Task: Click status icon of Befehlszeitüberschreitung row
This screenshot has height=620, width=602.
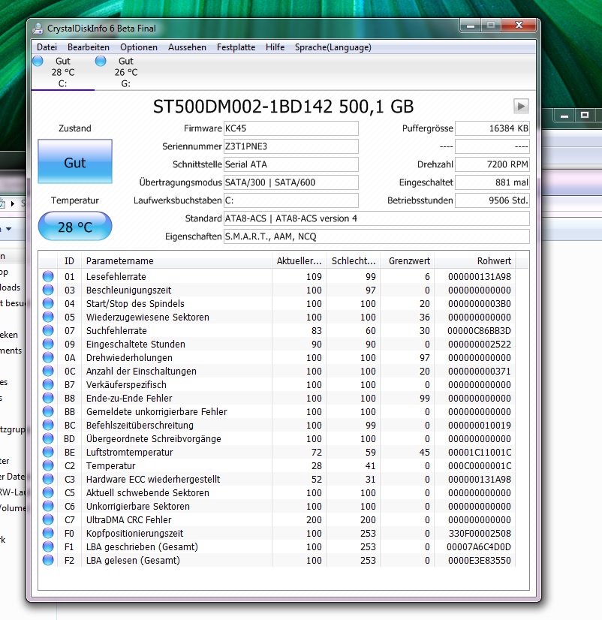Action: click(48, 425)
